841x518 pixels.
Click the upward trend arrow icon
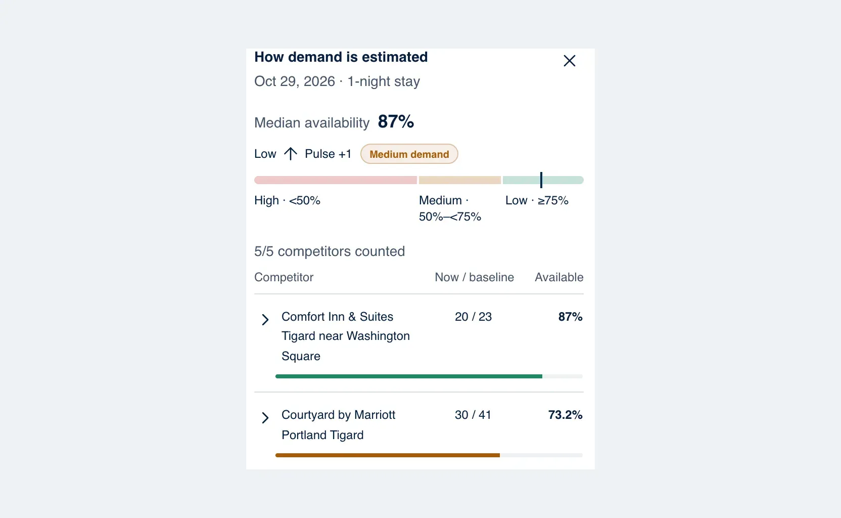291,154
